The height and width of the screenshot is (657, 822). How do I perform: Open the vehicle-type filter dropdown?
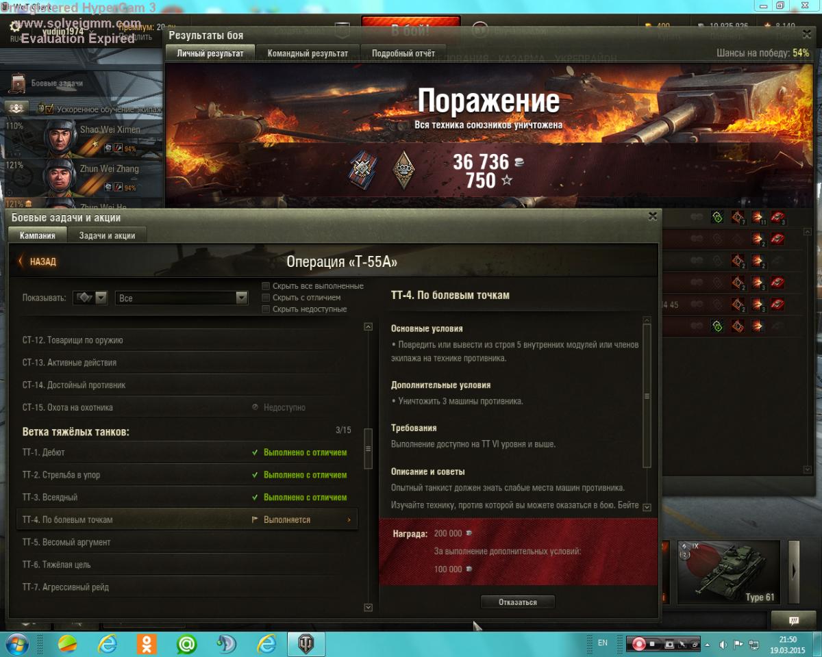[x=91, y=298]
